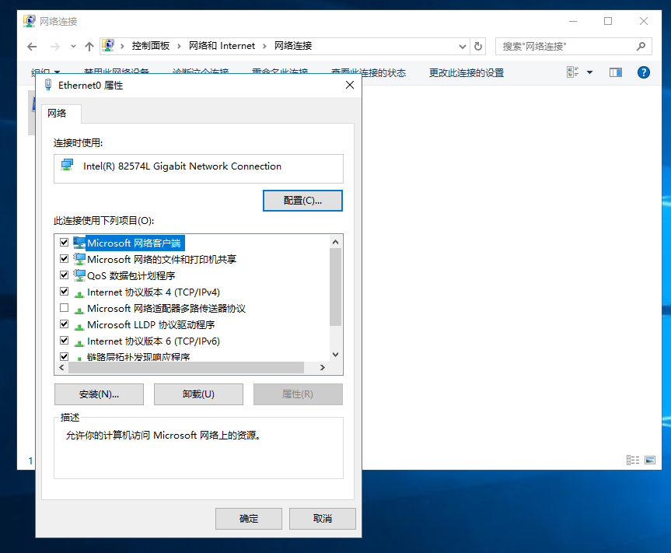Uncheck Internet 协议版本 6 (TCP/IPv6) checkbox
The image size is (671, 553).
coord(65,340)
